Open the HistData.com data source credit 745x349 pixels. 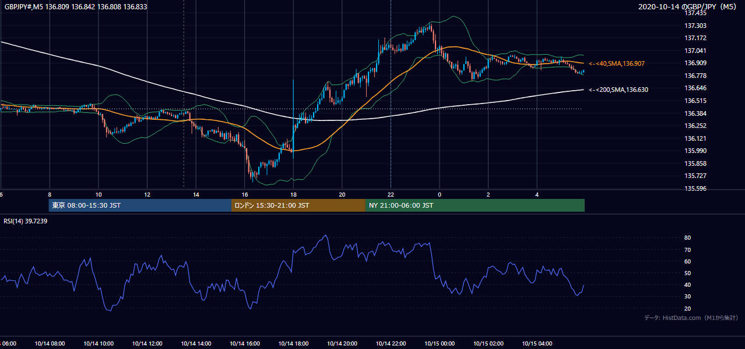(691, 318)
